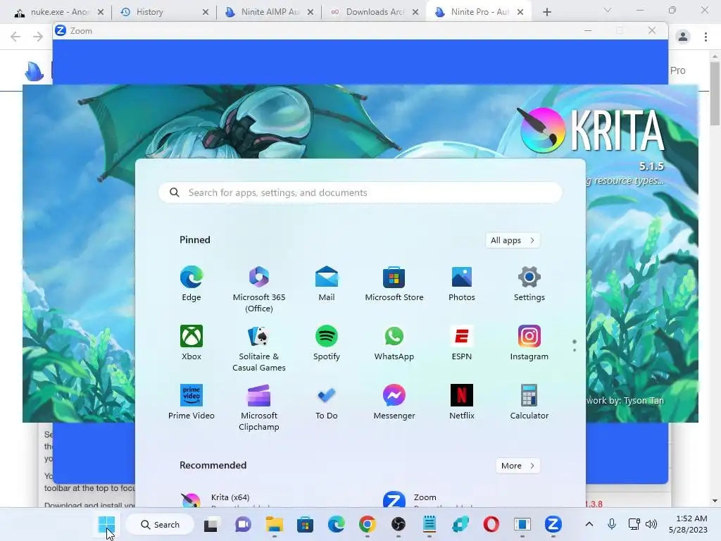This screenshot has height=541, width=721.
Task: Click Chrome forward navigation arrow
Action: (38, 37)
